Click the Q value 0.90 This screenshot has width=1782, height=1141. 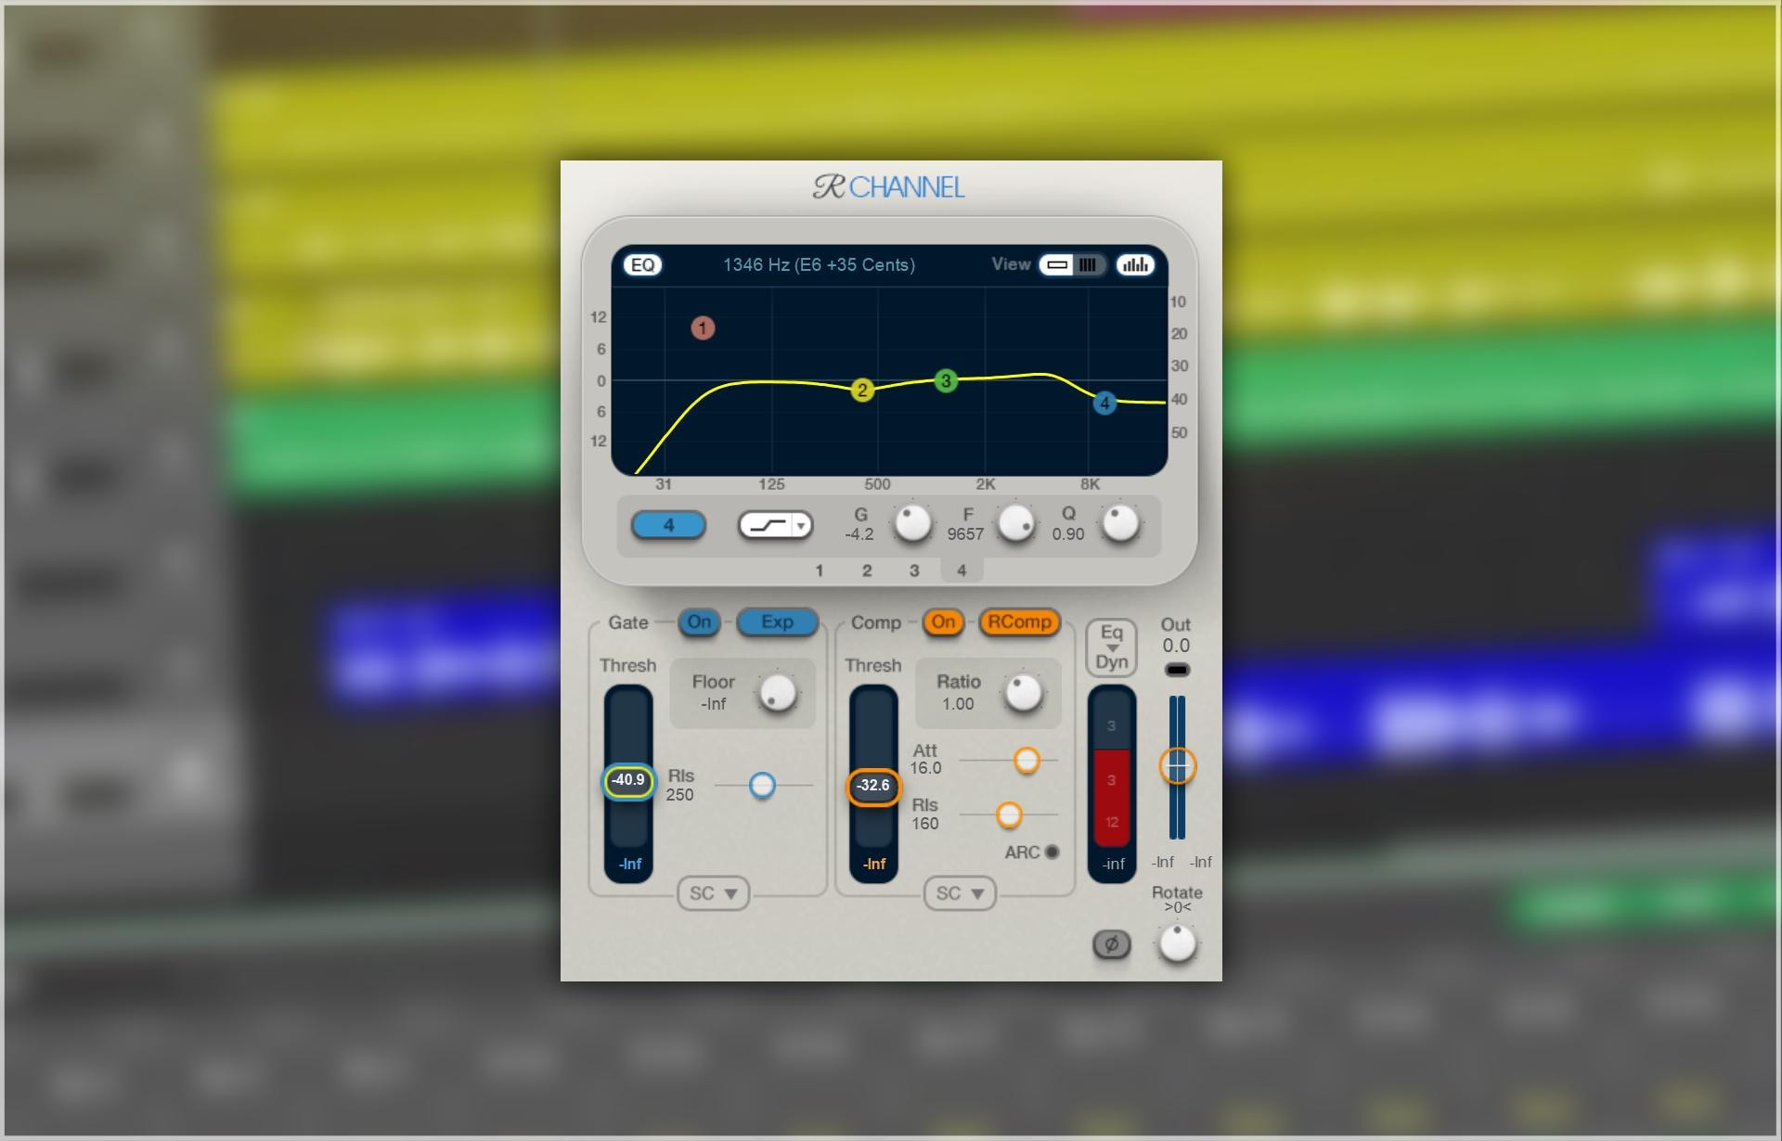(1068, 534)
